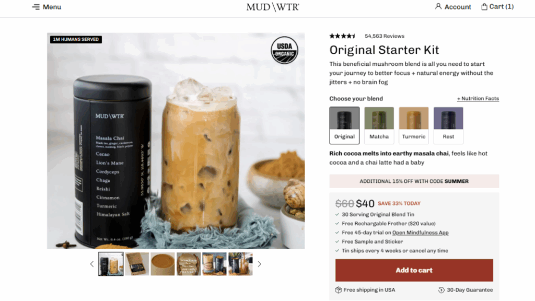Click the Account person icon

pos(438,6)
